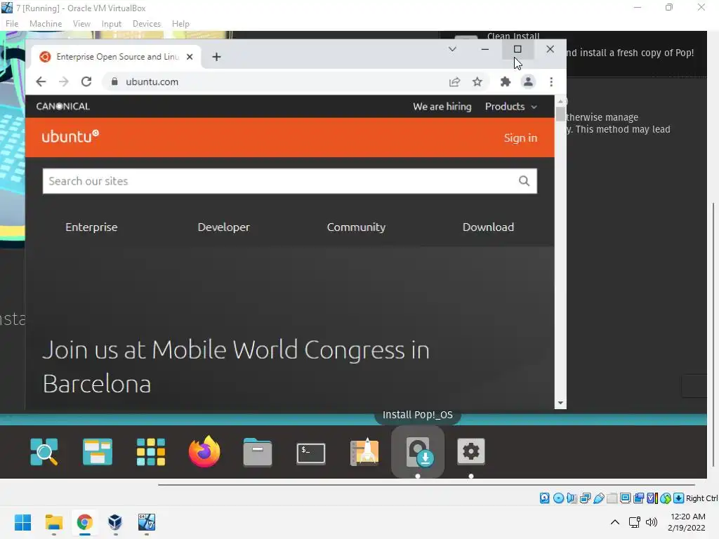Screen dimensions: 719x539
Task: Click the site search magnifier icon
Action: point(524,181)
